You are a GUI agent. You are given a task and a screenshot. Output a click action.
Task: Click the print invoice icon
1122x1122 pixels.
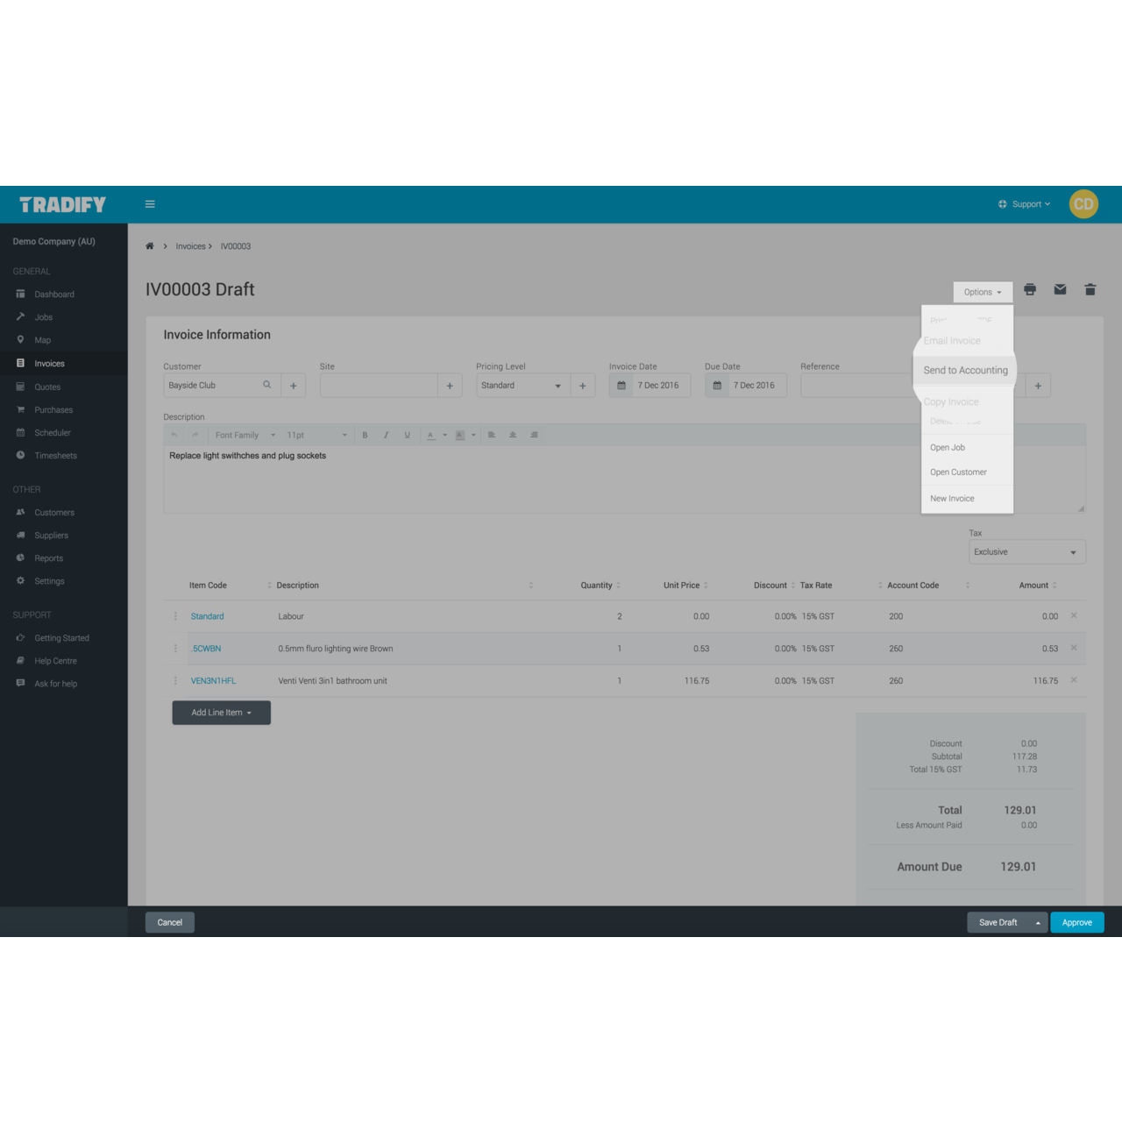(1030, 289)
